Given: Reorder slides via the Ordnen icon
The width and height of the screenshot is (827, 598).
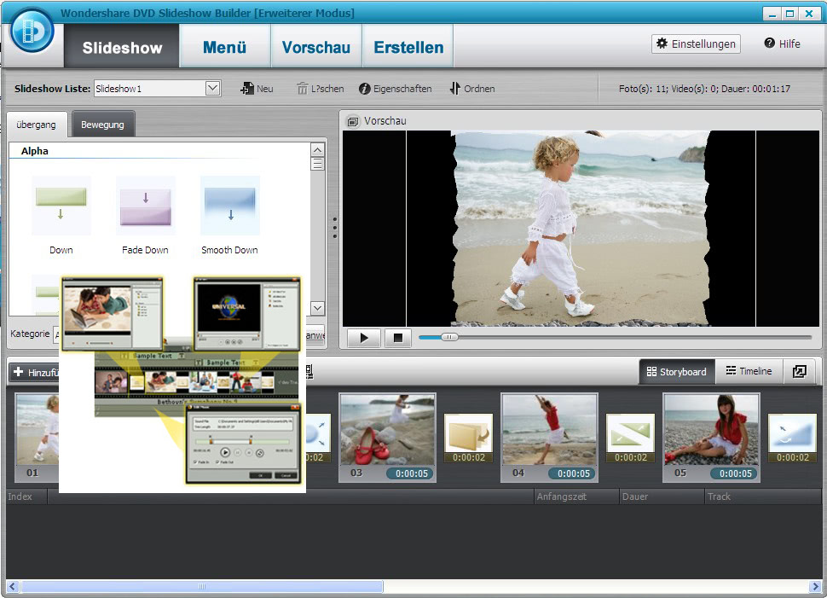Looking at the screenshot, I should (454, 88).
